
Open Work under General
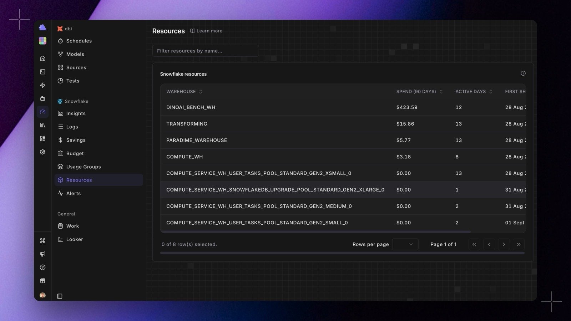(x=99, y=226)
